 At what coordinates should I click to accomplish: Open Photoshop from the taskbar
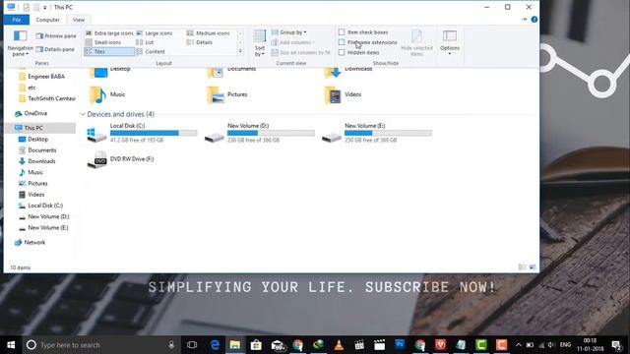pyautogui.click(x=400, y=345)
